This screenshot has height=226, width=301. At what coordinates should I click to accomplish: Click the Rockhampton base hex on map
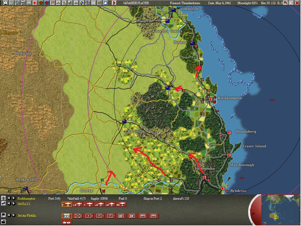(211, 99)
